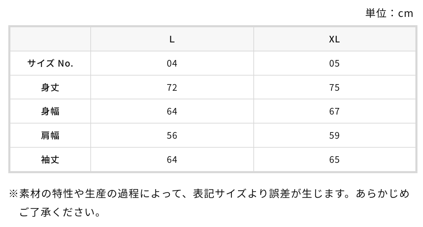Select the 身幅 row label
The height and width of the screenshot is (227, 423).
tap(50, 111)
